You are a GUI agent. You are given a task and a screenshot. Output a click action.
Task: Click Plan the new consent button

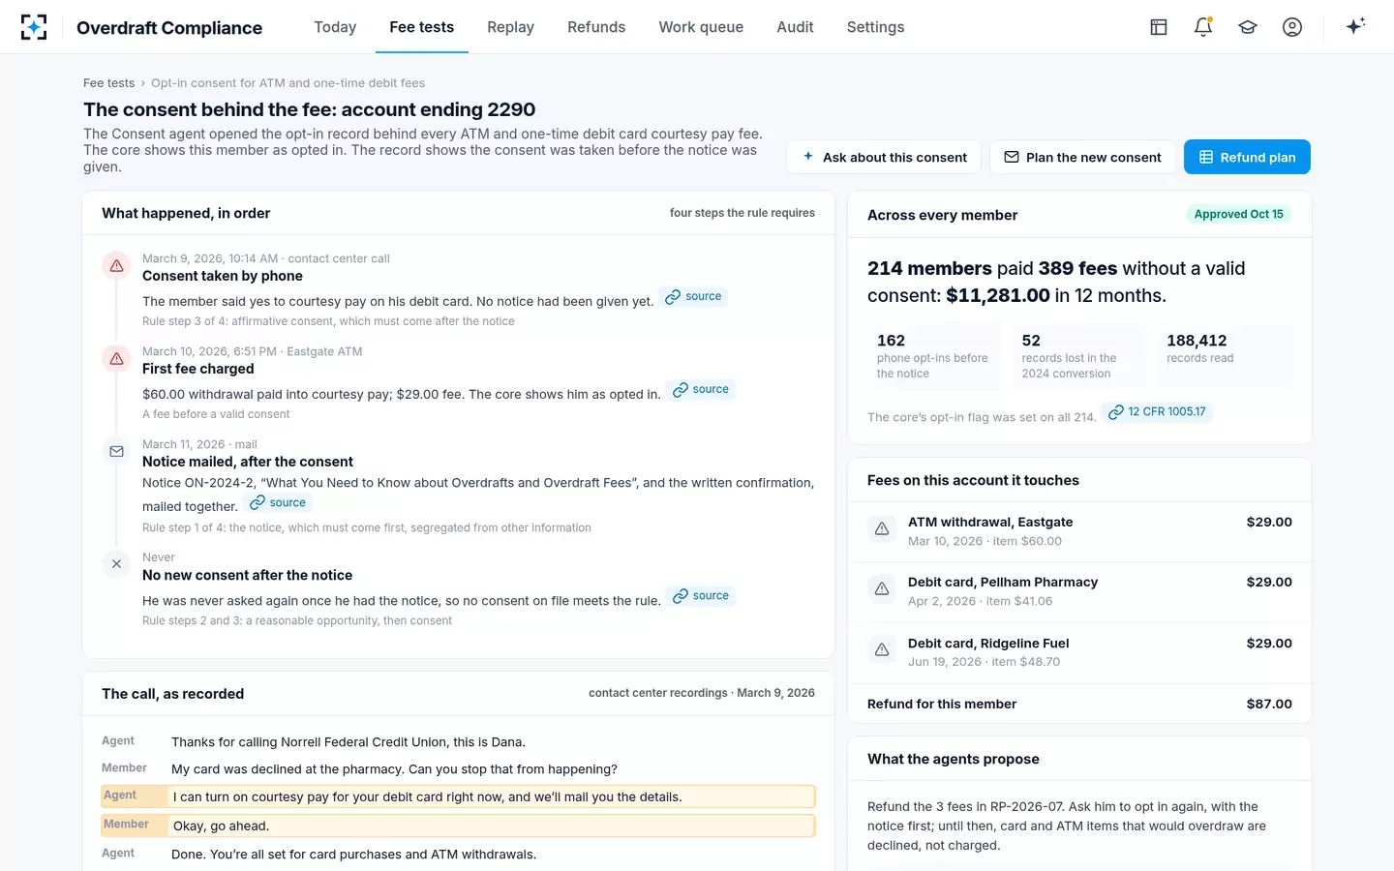point(1082,157)
